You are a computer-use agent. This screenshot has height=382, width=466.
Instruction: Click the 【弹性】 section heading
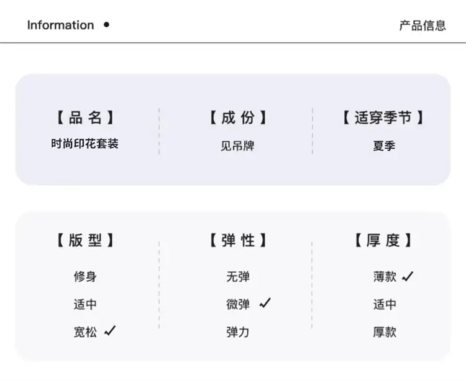click(x=238, y=240)
